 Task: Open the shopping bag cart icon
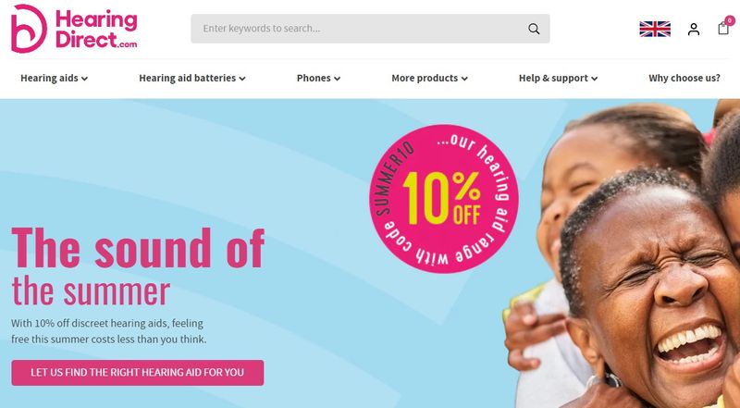[723, 29]
